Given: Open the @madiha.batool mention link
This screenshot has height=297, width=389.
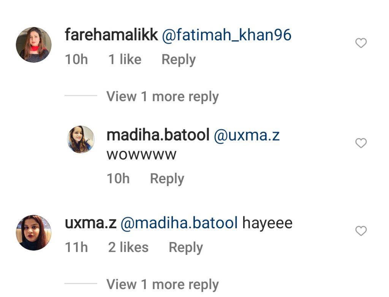Looking at the screenshot, I should (x=179, y=223).
